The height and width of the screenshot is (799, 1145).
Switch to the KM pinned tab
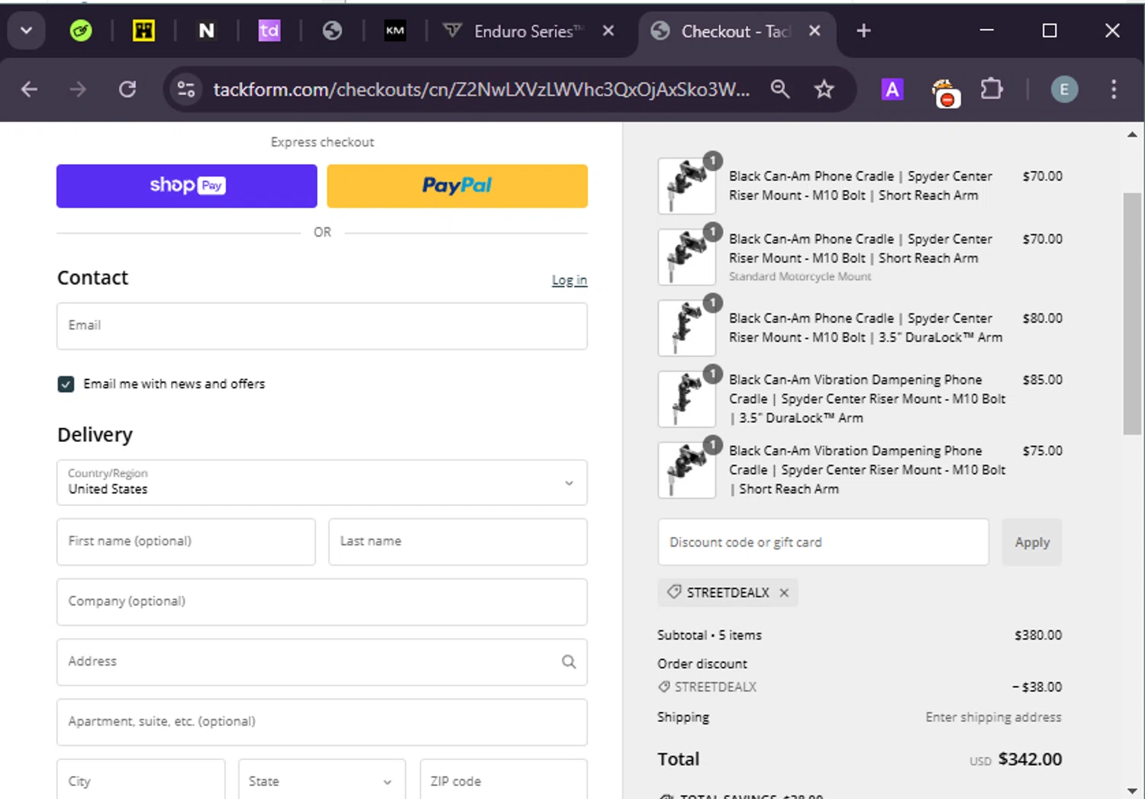coord(395,31)
